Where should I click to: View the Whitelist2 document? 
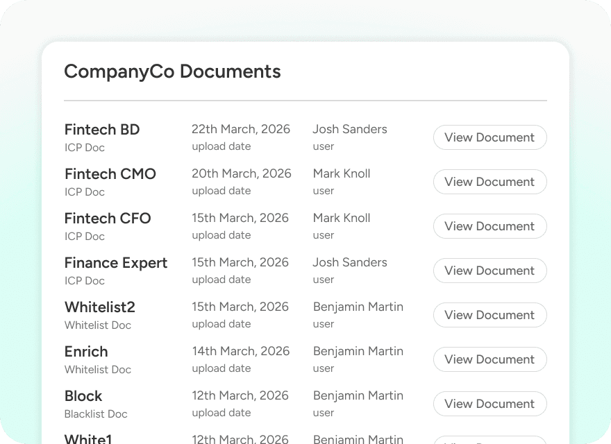[x=489, y=315]
